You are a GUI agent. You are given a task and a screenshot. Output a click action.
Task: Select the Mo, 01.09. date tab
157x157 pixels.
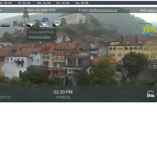pos(44,3)
